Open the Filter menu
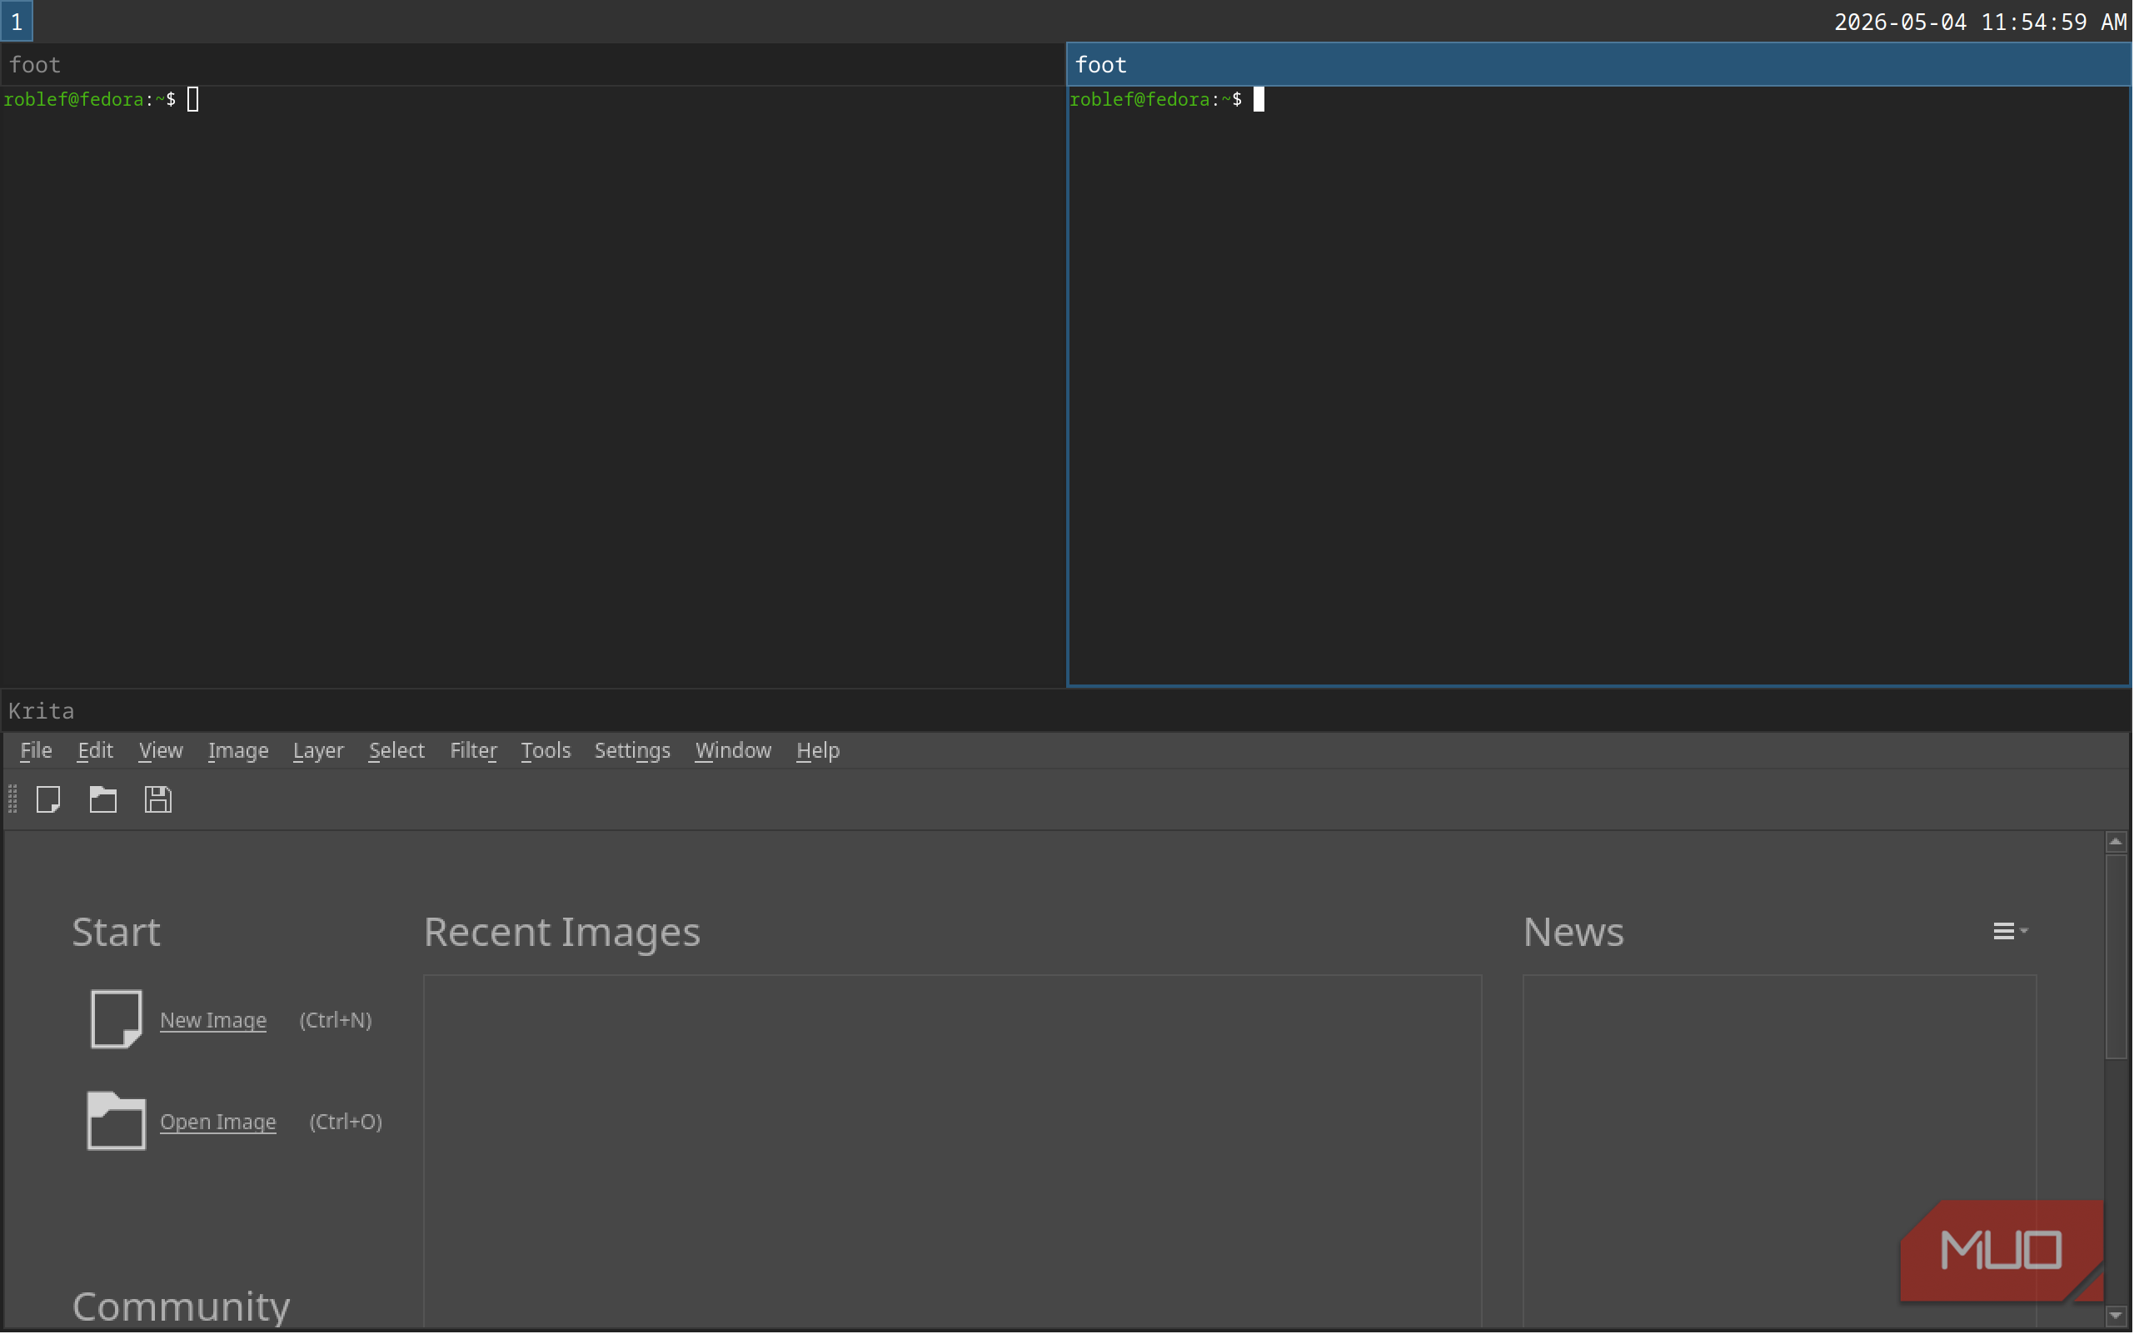 (474, 751)
